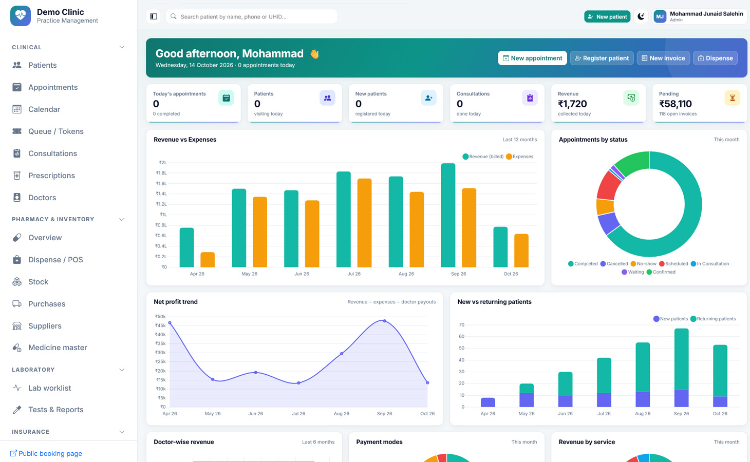This screenshot has height=462, width=750.
Task: Open the Public booking page link
Action: coord(46,453)
